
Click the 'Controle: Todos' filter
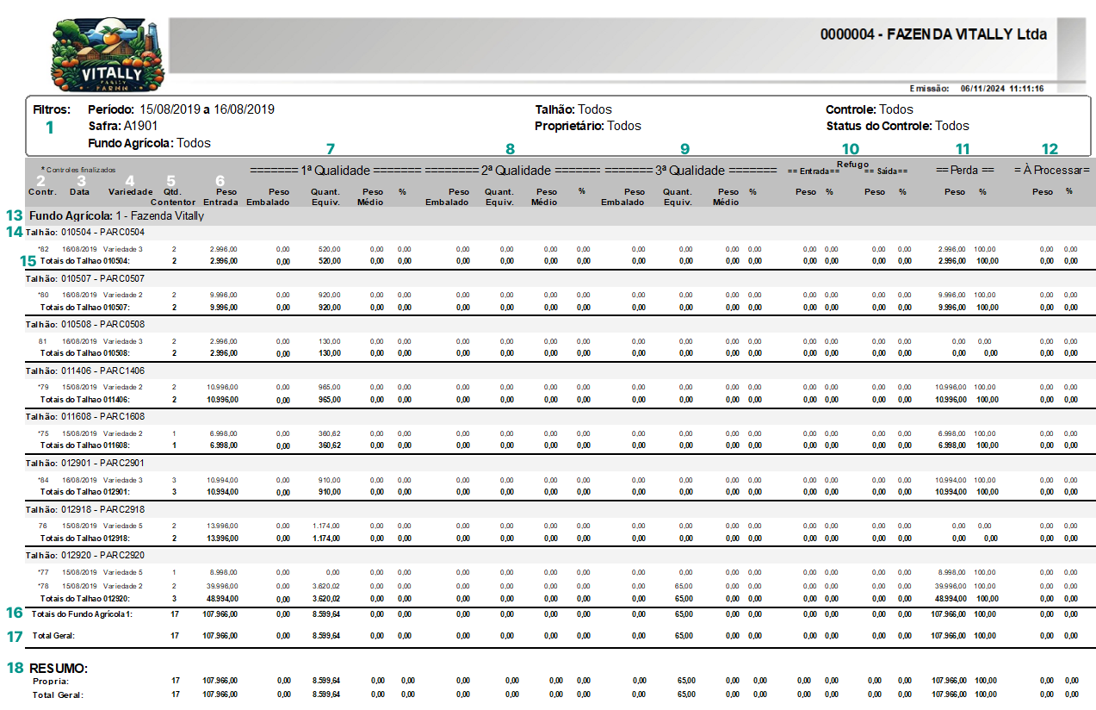[870, 109]
